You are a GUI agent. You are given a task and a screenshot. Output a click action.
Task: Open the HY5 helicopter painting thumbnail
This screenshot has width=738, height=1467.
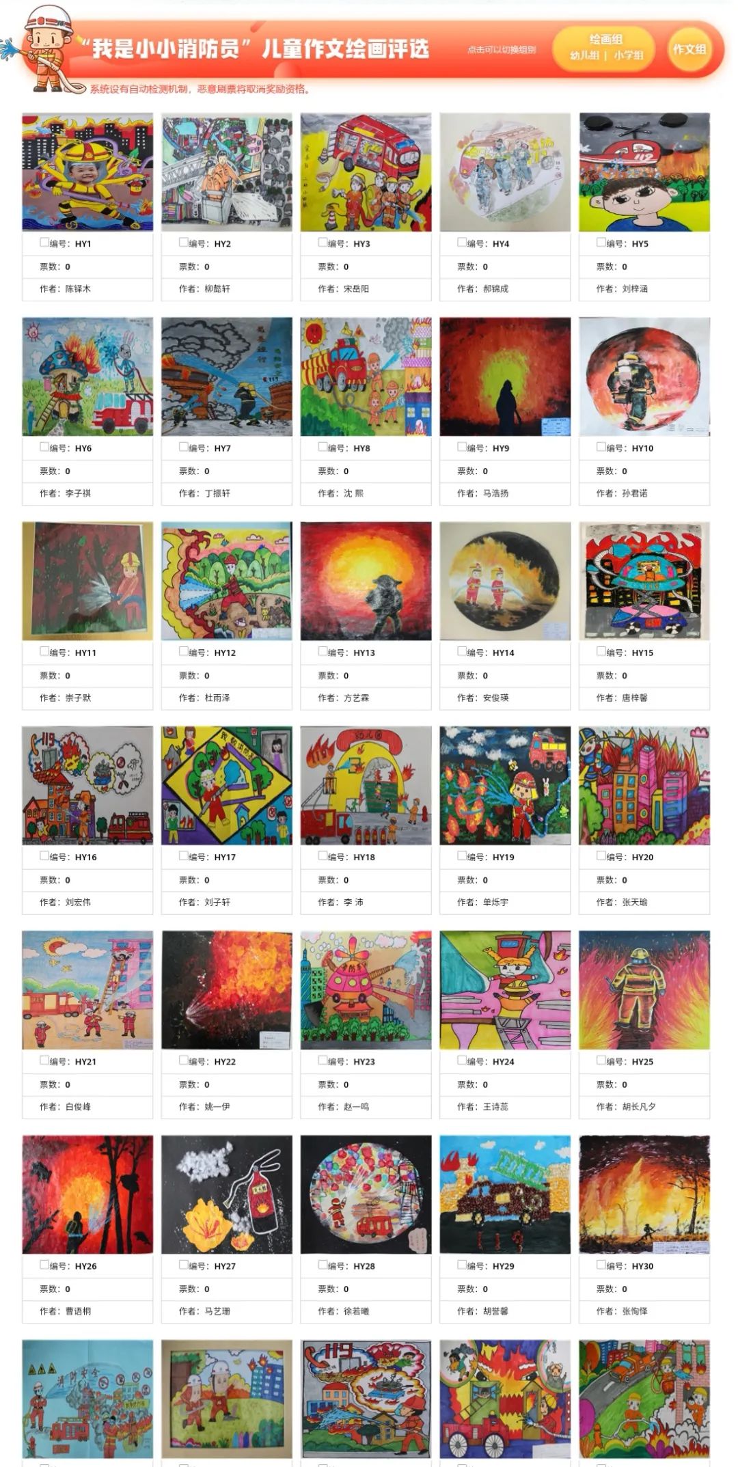(x=644, y=172)
